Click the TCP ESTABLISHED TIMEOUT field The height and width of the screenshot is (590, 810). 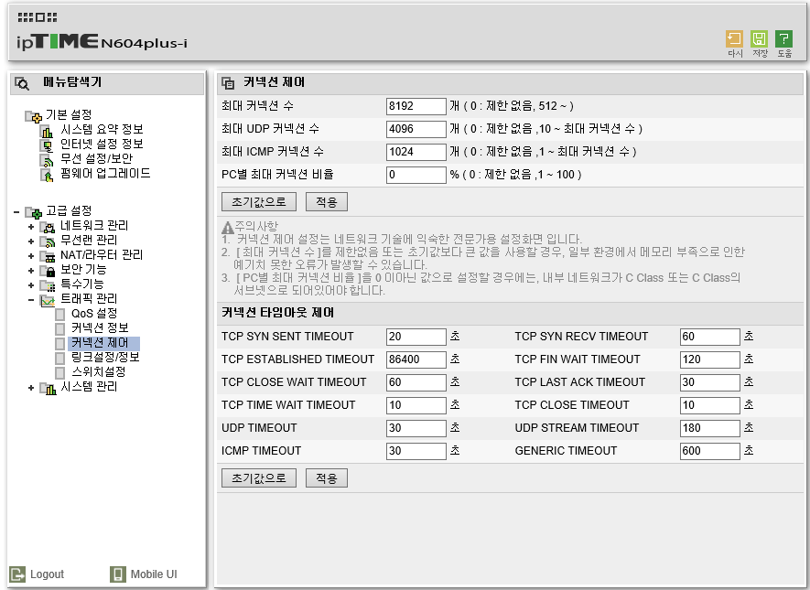[x=416, y=359]
